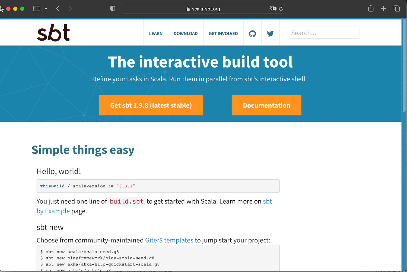Click the inline build.sbt code text
Image resolution: width=407 pixels, height=272 pixels.
pyautogui.click(x=126, y=201)
